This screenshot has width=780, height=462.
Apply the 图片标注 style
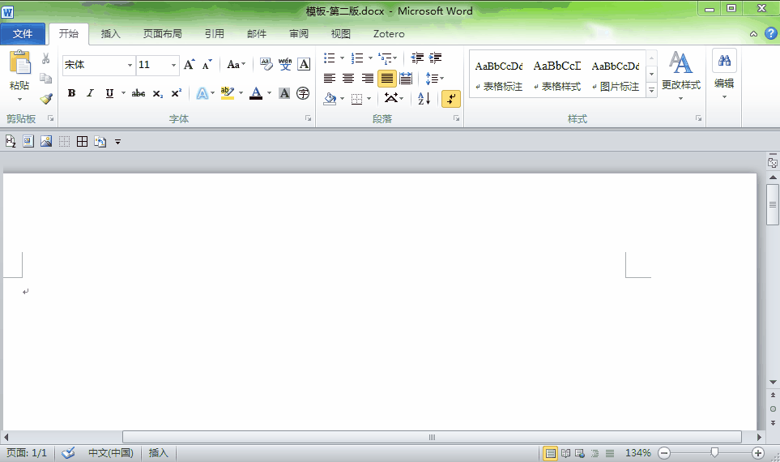(616, 75)
